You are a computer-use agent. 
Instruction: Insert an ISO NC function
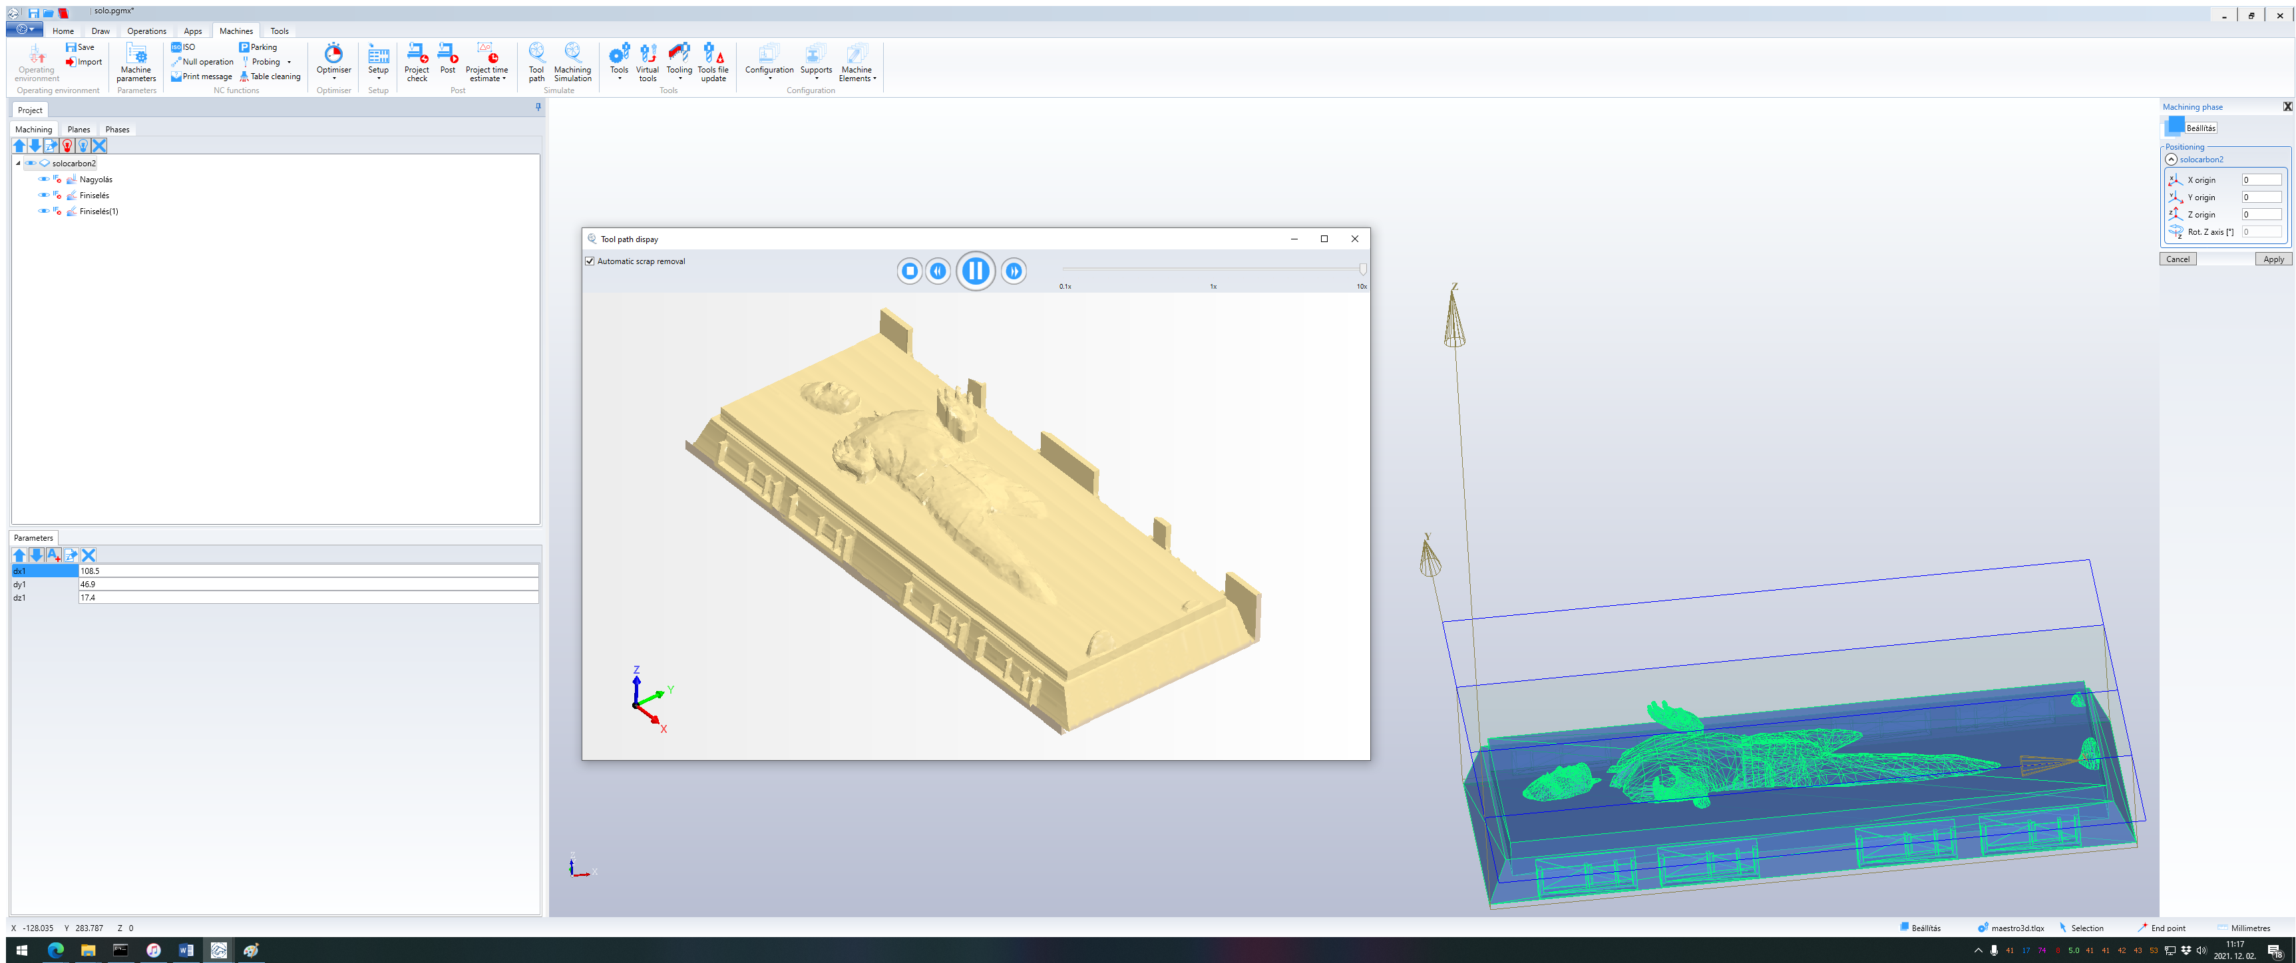(184, 47)
